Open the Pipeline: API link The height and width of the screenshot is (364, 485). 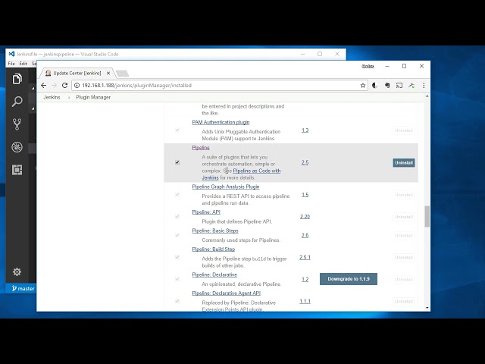click(x=206, y=212)
